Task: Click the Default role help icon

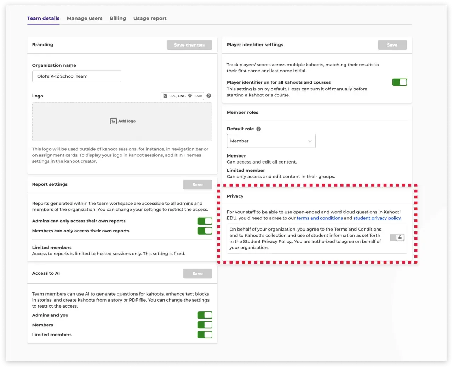Action: pyautogui.click(x=259, y=129)
